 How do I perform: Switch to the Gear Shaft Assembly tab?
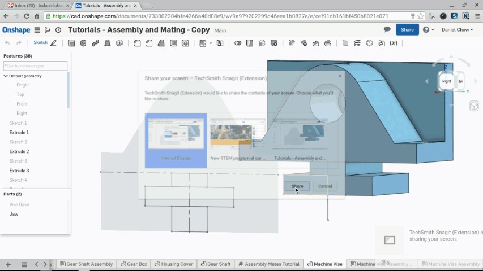point(87,264)
